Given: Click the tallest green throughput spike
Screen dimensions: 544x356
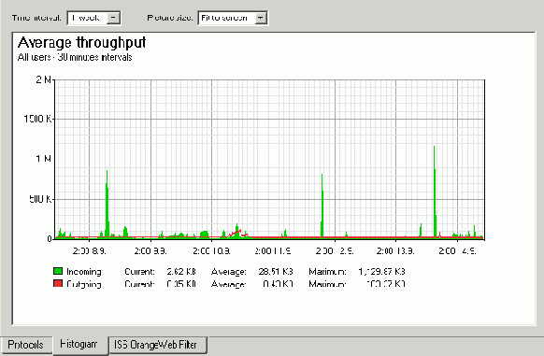Looking at the screenshot, I should [435, 192].
